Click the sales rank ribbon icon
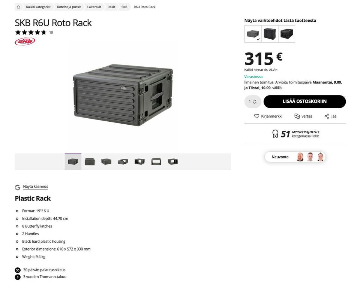Screen dimensions: 360x288 [x=275, y=134]
